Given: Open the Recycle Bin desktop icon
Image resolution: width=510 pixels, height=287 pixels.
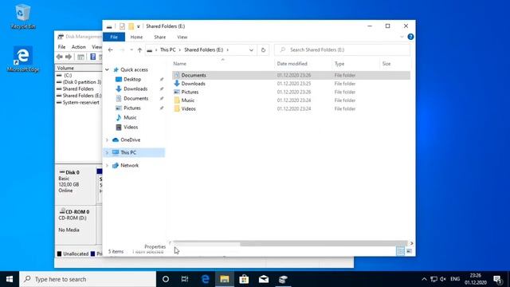Looking at the screenshot, I should point(23,17).
